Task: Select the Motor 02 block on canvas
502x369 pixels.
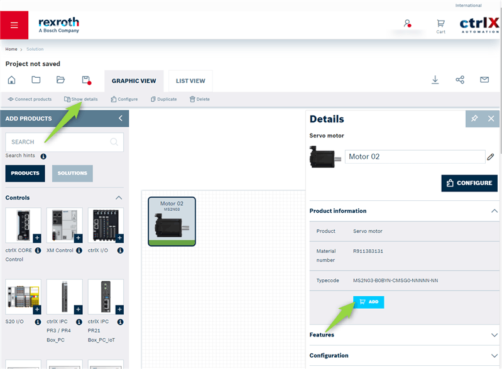Action: point(172,222)
